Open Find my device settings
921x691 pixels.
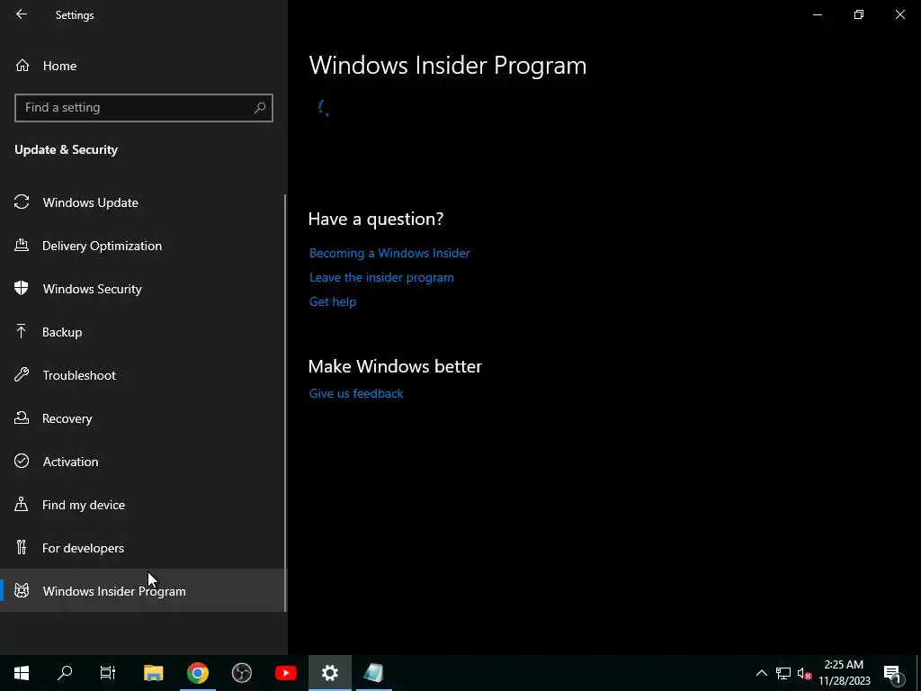click(x=142, y=505)
